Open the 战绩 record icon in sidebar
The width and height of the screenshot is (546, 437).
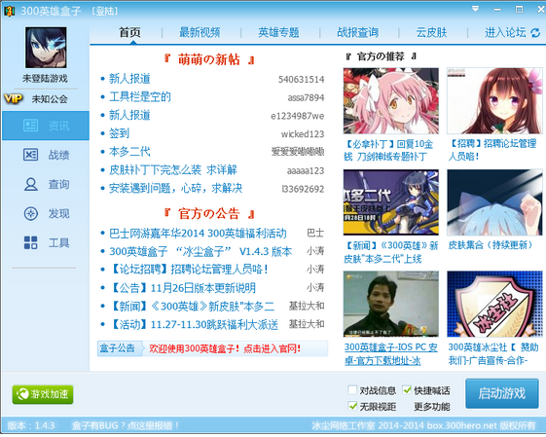[x=30, y=155]
